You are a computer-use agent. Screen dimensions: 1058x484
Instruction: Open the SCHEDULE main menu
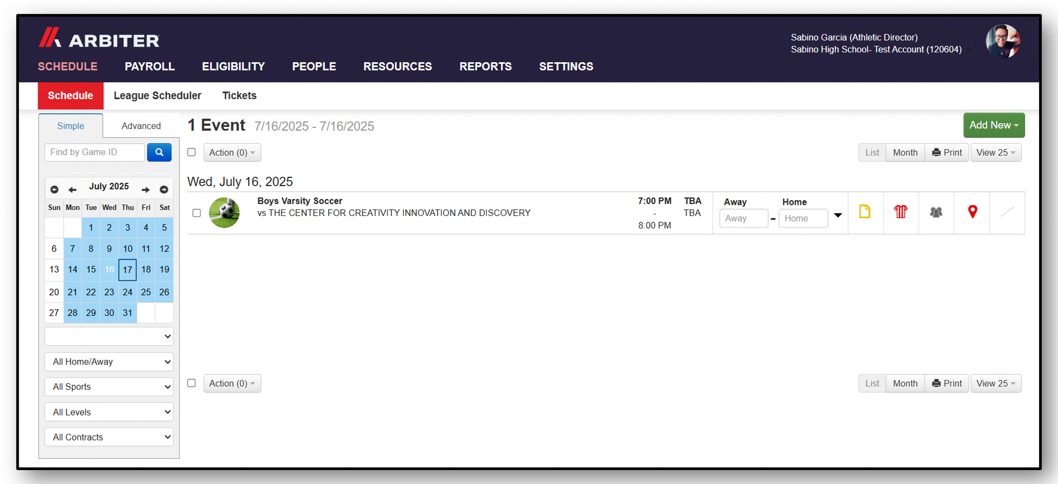(68, 66)
